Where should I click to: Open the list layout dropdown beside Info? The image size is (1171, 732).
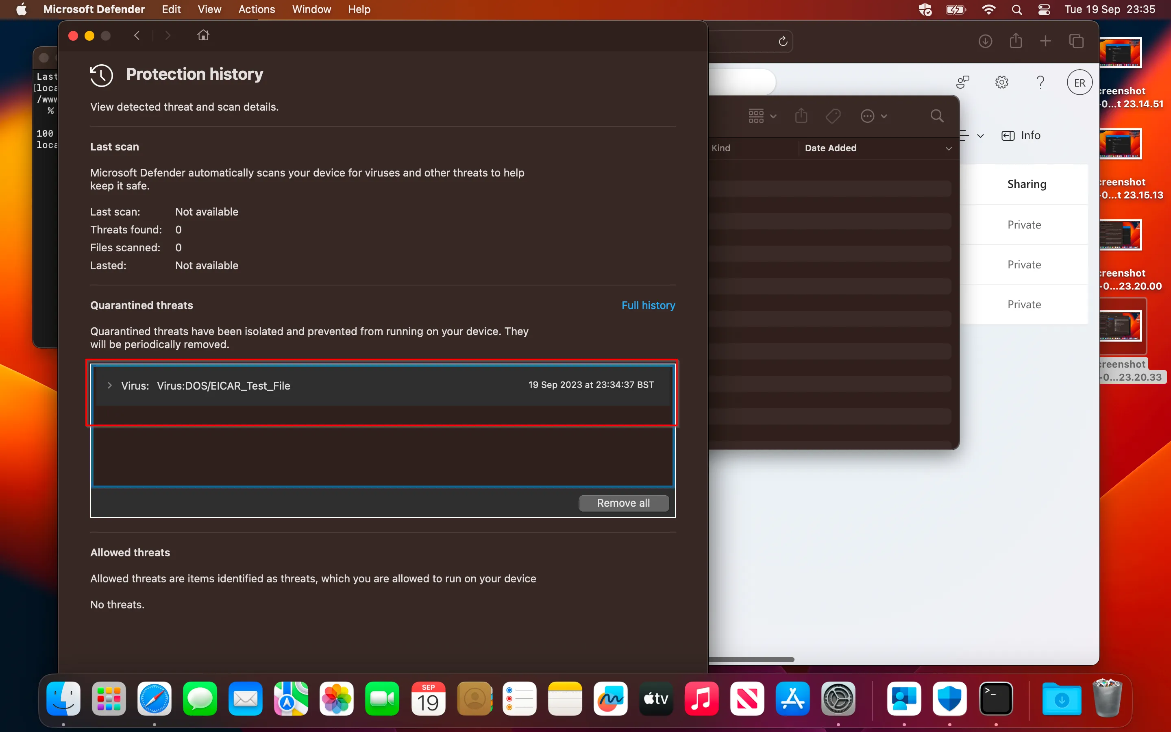(972, 135)
